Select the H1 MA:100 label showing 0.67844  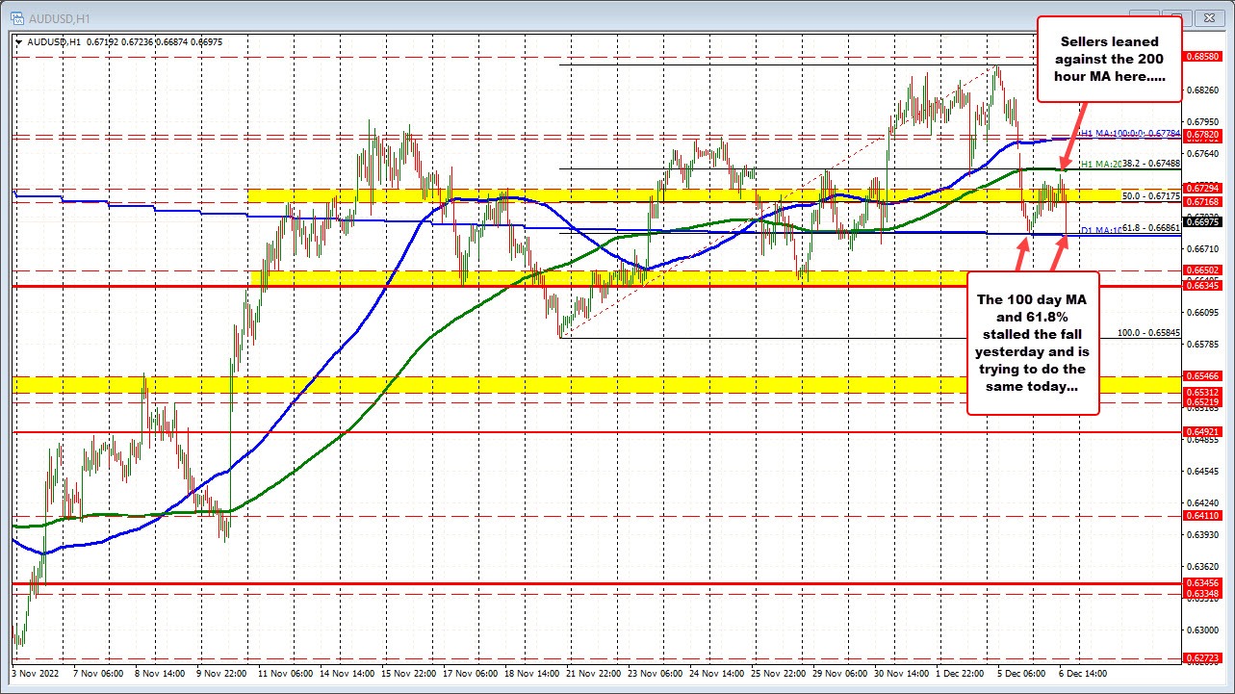[1132, 133]
